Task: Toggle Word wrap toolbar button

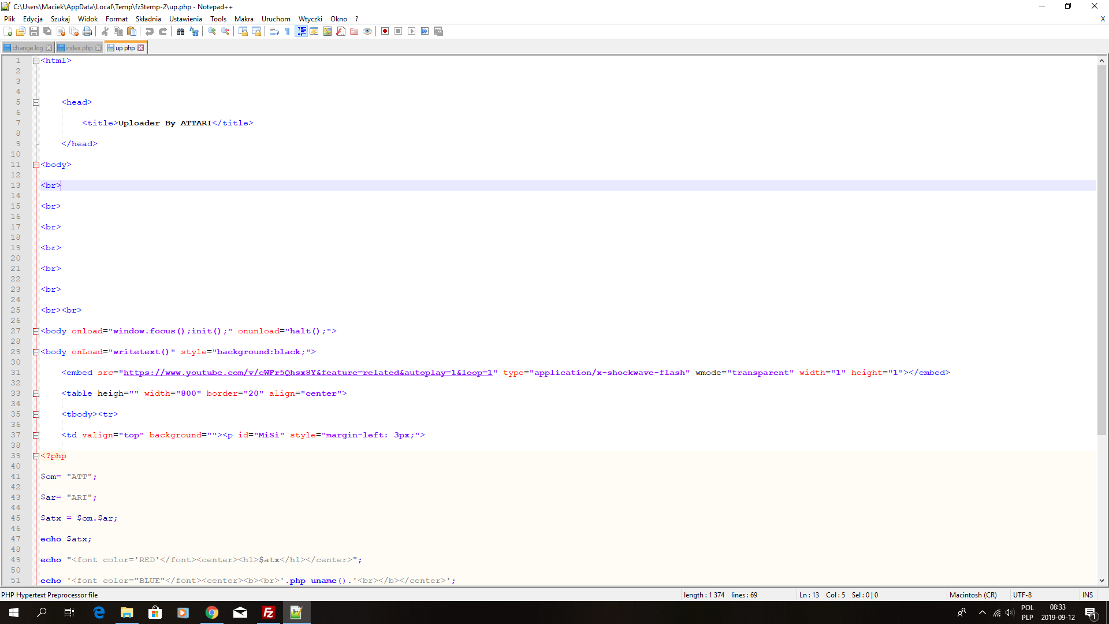Action: 274,31
